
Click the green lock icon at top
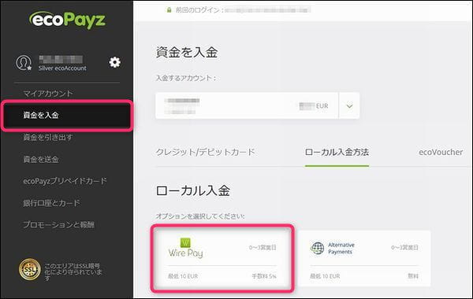pyautogui.click(x=169, y=10)
